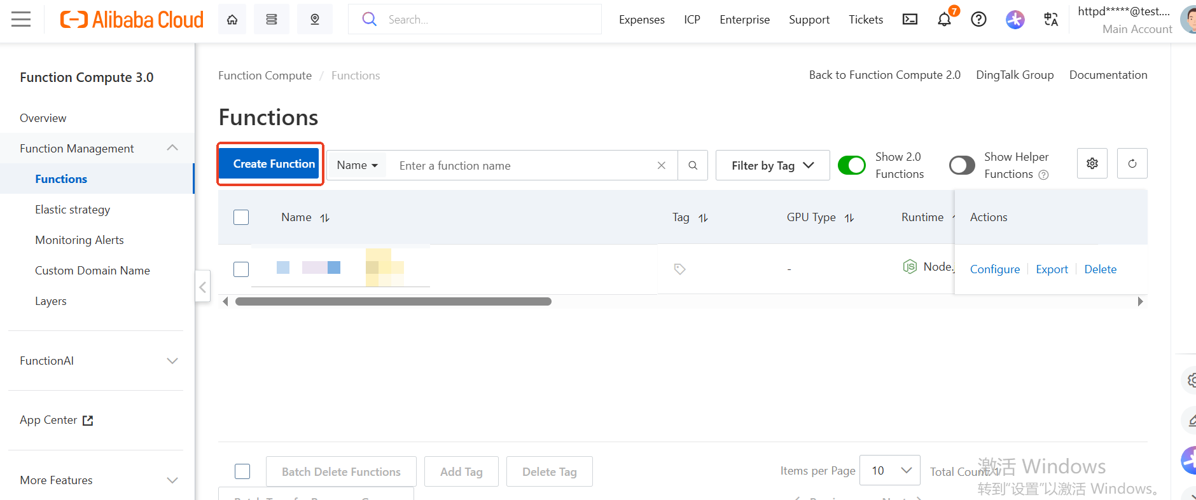1196x500 pixels.
Task: Clear the function name field
Action: point(662,165)
